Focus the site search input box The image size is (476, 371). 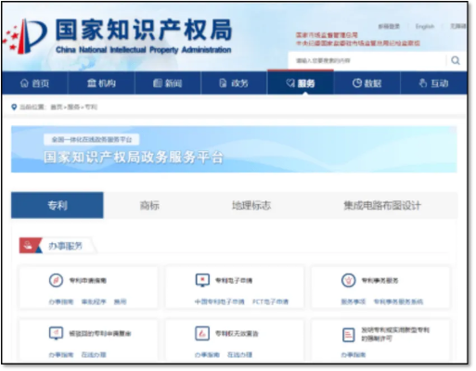pos(367,60)
